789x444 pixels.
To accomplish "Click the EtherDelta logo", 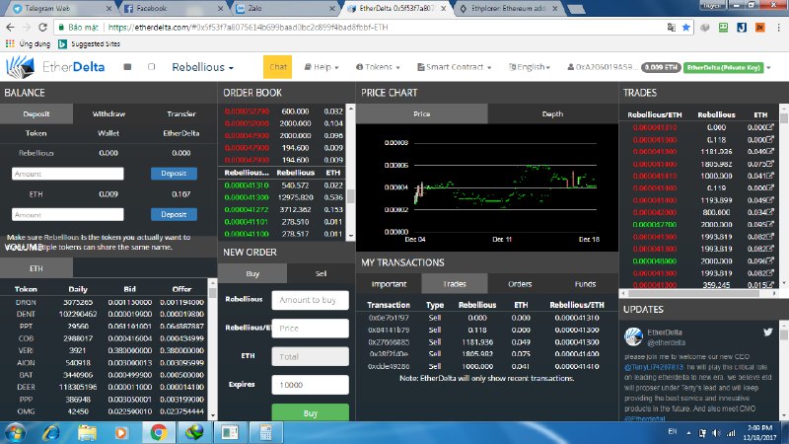I will coord(55,67).
